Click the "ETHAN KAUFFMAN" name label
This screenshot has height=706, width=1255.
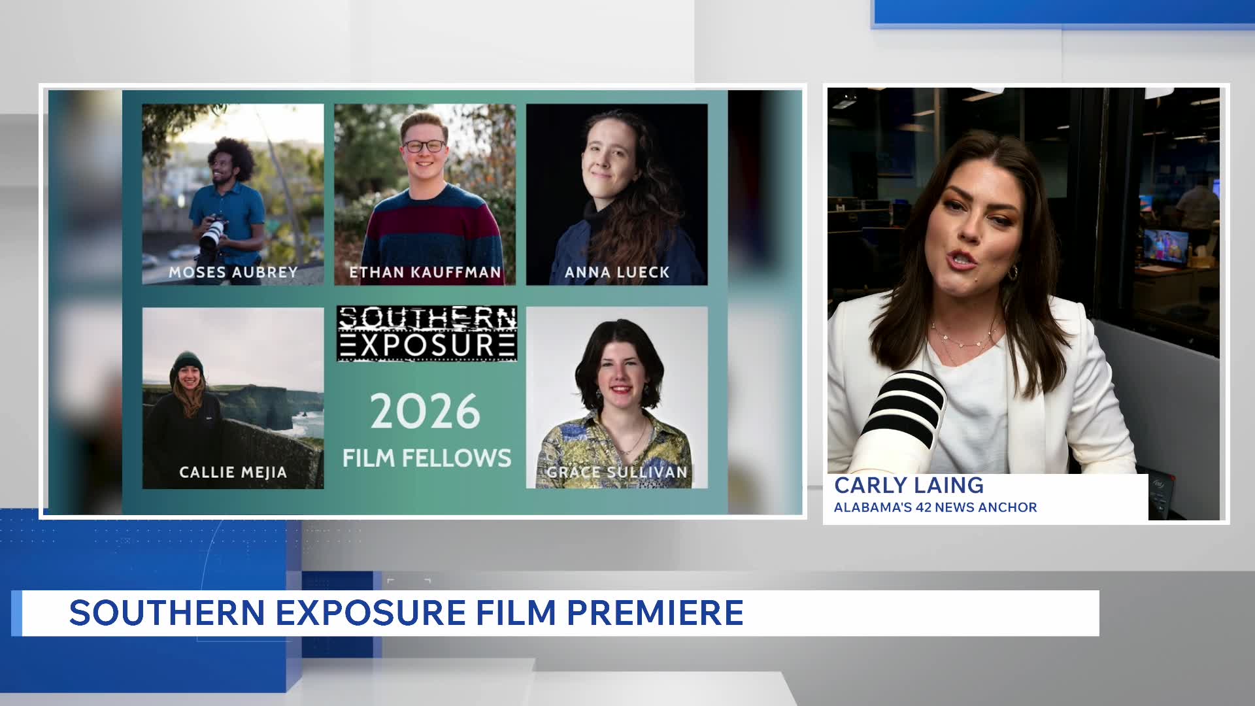425,272
